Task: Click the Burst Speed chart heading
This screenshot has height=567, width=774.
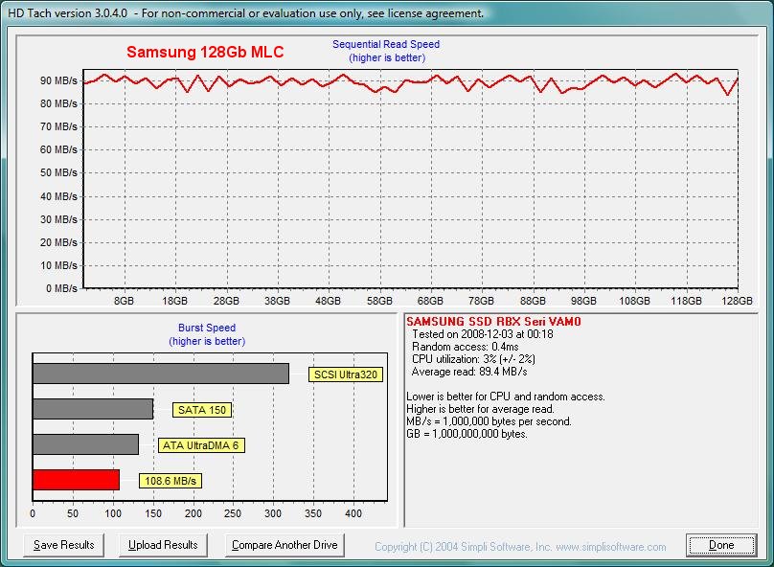Action: [x=206, y=328]
